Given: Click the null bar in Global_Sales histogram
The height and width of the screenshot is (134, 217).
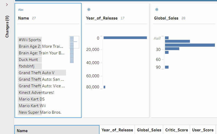Looking at the screenshot, I should coord(167,38).
